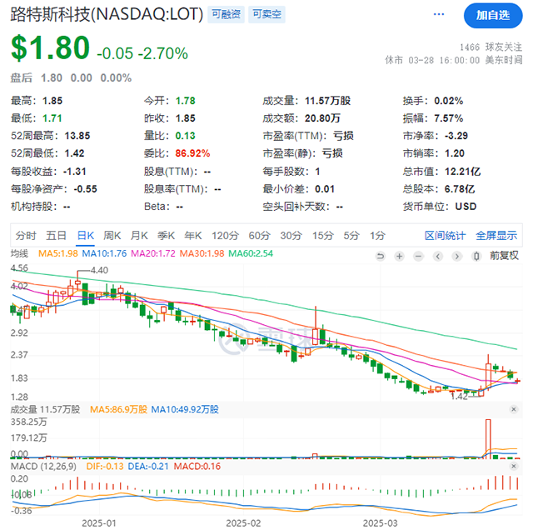533x530 pixels.
Task: Click the 加自选 add to watchlist button
Action: (x=493, y=15)
